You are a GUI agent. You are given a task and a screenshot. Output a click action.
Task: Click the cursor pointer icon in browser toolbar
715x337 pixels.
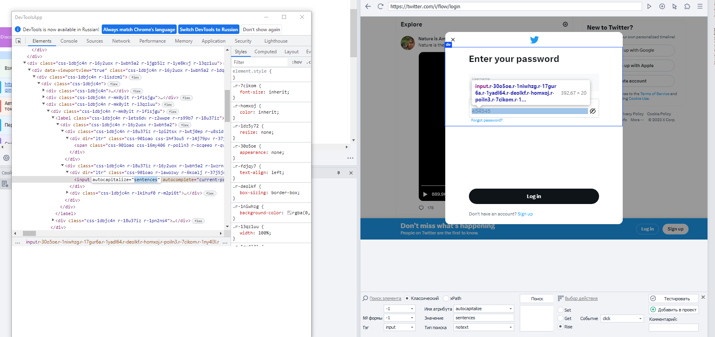675,6
